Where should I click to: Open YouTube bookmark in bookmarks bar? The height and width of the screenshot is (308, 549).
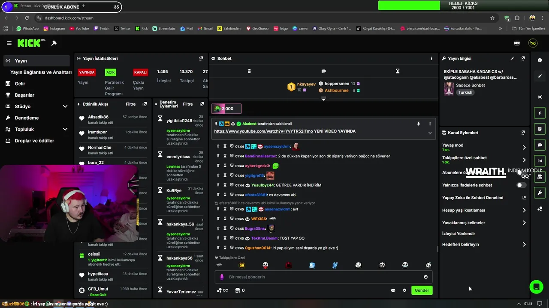click(x=78, y=29)
